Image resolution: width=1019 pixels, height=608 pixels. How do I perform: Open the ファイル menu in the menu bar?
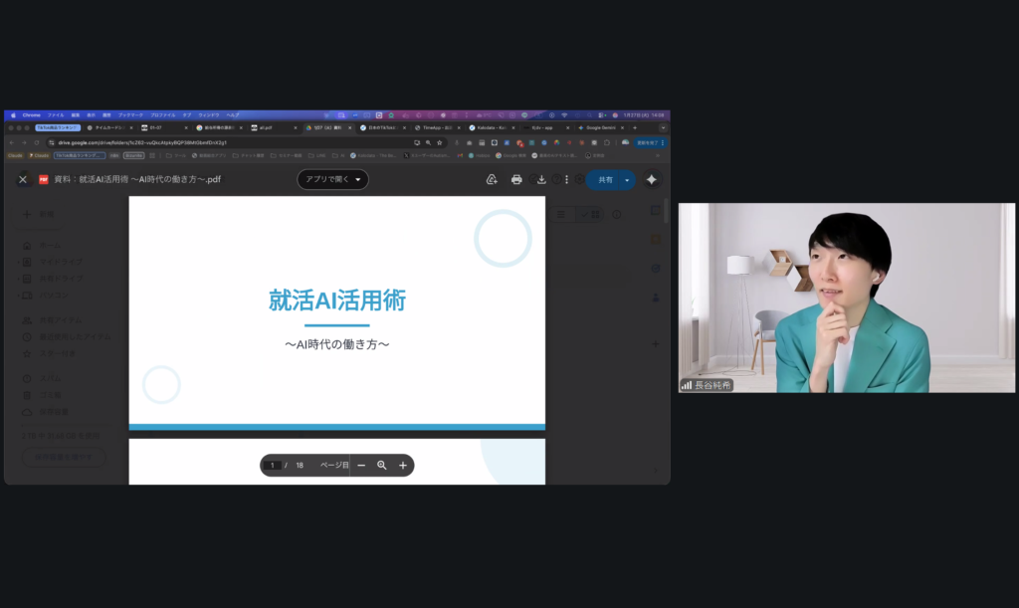point(55,114)
